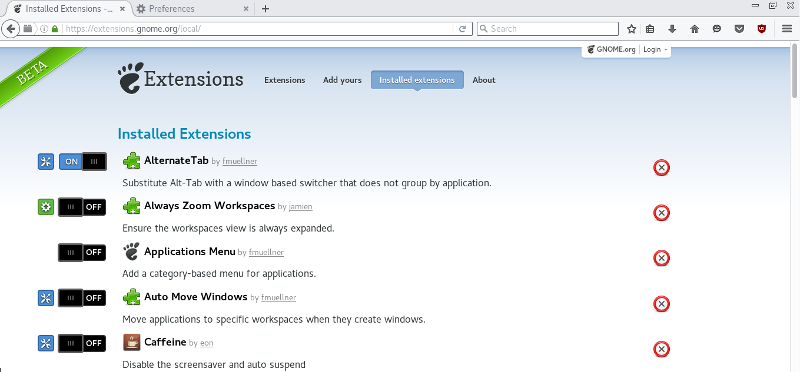Screen dimensions: 800x372
Task: Click site information icon in URL bar
Action: 45,29
